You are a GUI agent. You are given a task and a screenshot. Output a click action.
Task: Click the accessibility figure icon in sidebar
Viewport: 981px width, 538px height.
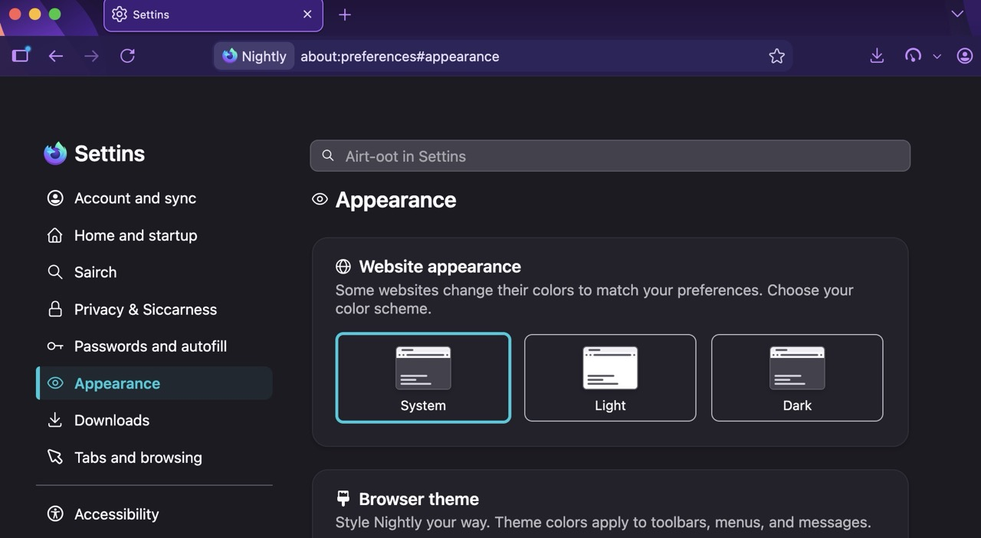click(x=55, y=514)
